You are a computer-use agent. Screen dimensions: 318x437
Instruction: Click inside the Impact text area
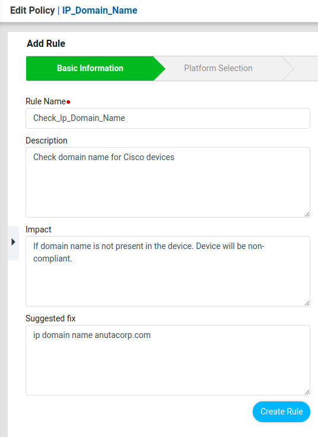coord(168,271)
